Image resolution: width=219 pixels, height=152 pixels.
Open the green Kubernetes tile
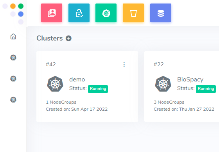point(106,13)
